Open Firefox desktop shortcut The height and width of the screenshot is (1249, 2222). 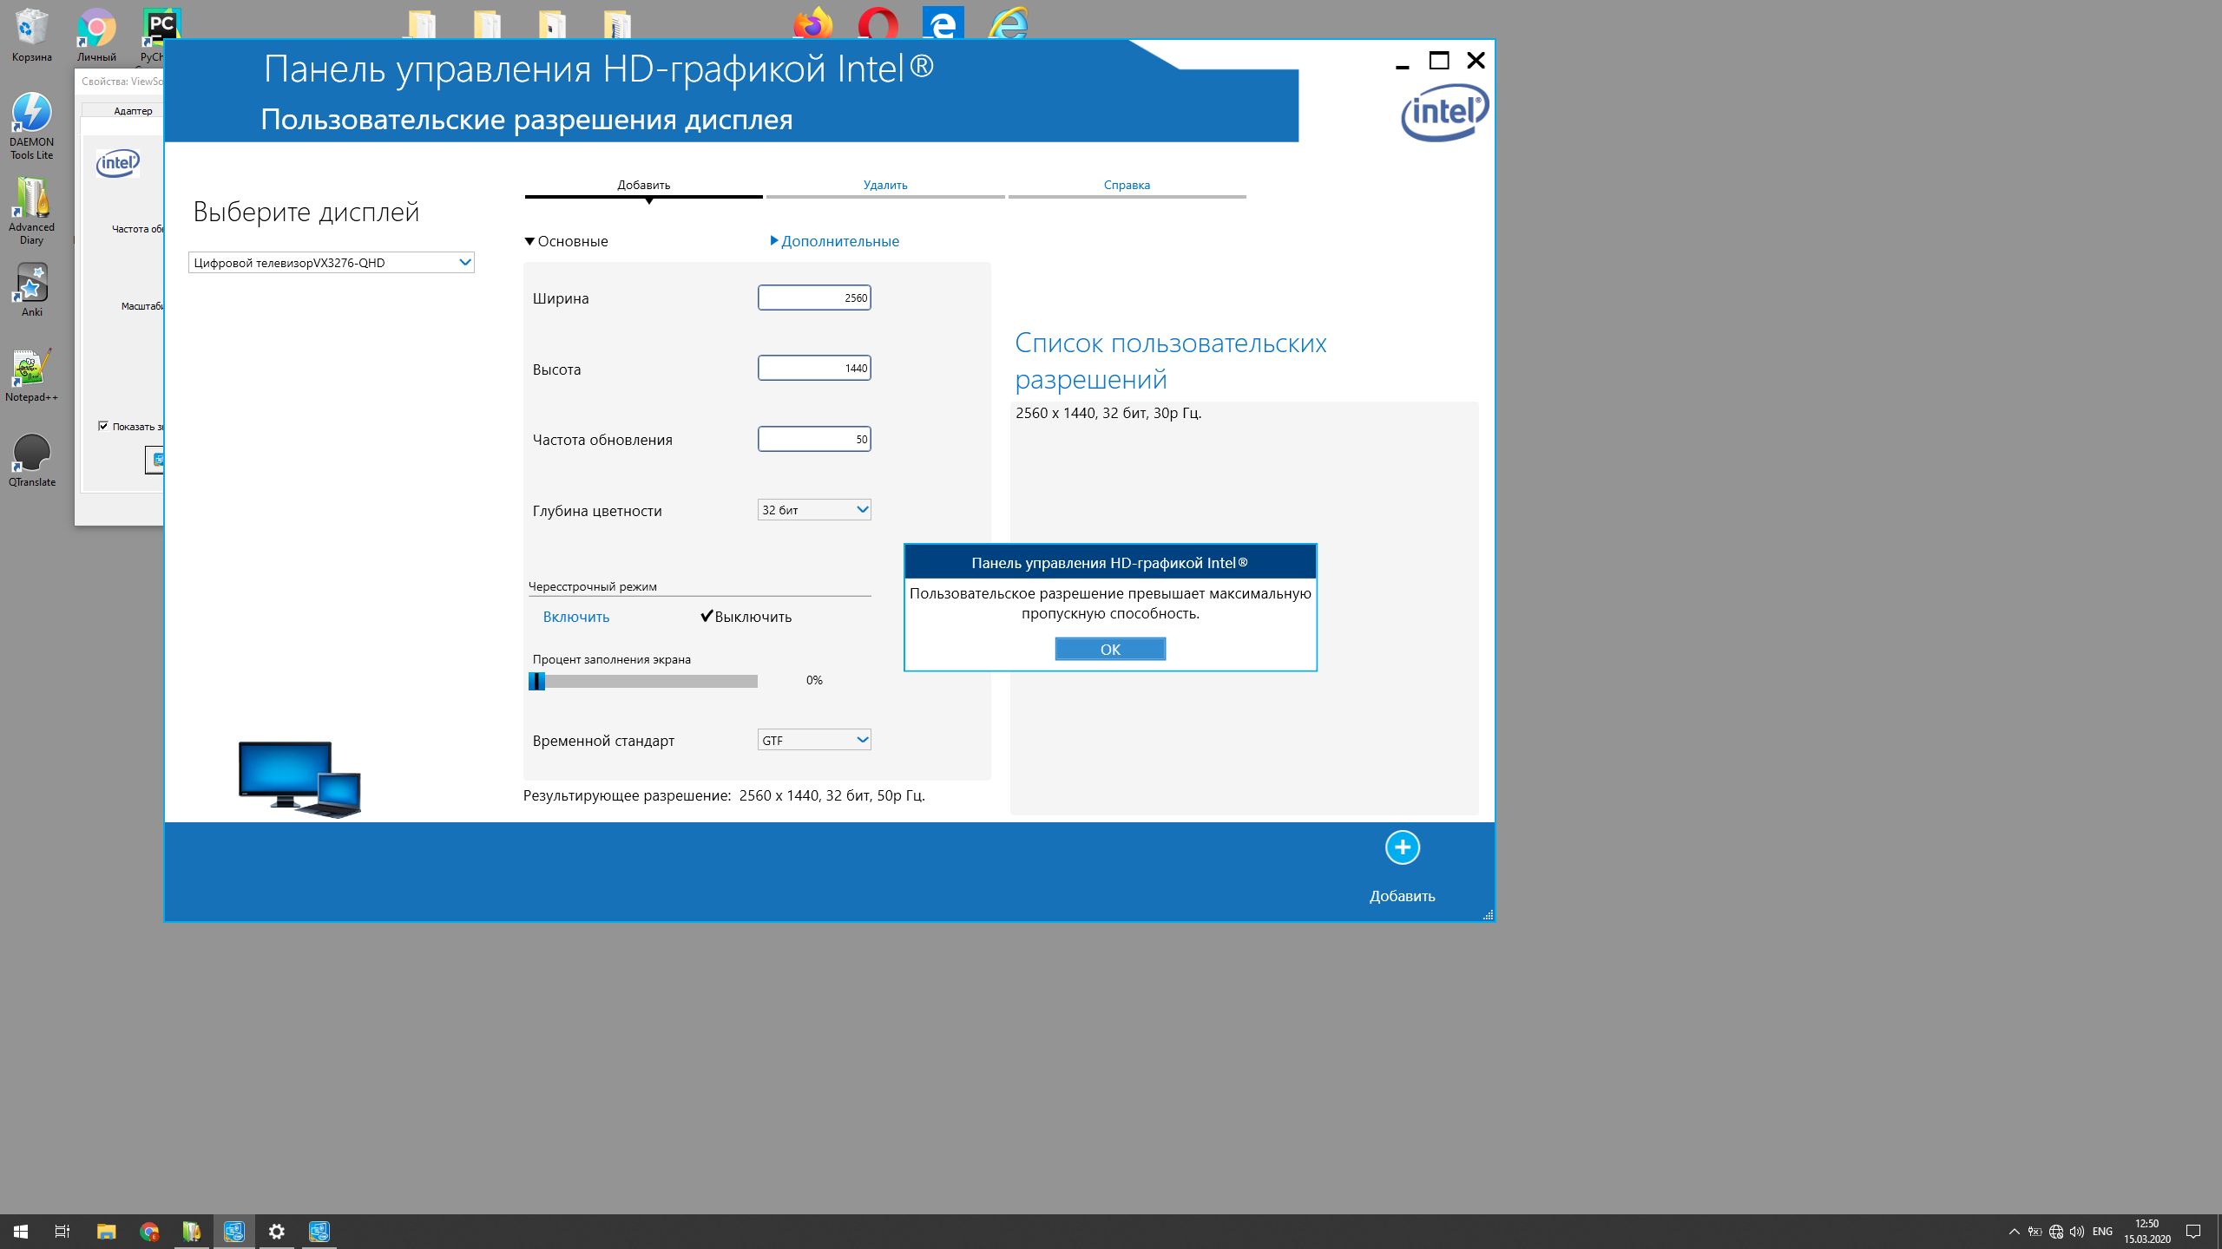click(812, 23)
